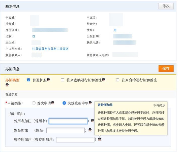Screen dimensions: 179x152
Task: Click into the 姓名 text field
Action: coord(66,130)
